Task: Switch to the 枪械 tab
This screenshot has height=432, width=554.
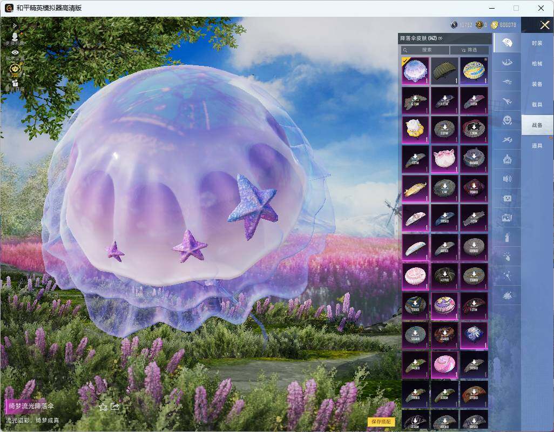Action: (x=537, y=64)
